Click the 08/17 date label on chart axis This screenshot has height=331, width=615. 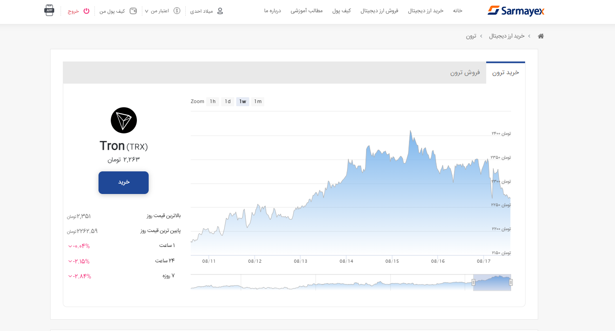click(x=484, y=261)
